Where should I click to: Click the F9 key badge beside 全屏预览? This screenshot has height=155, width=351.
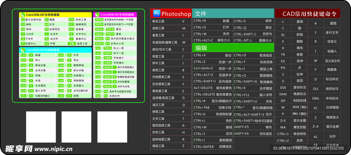click(x=47, y=29)
